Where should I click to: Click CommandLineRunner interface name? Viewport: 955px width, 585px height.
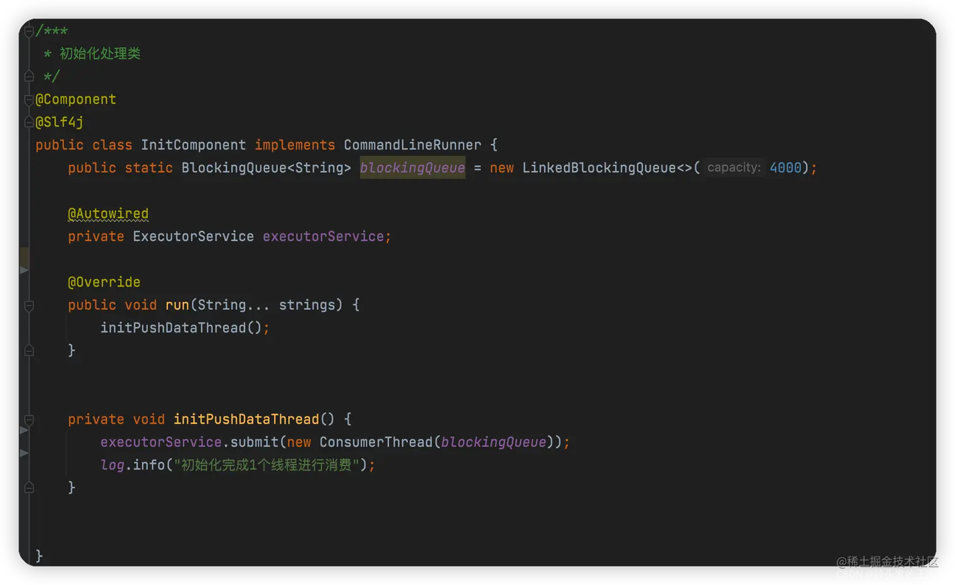tap(412, 145)
